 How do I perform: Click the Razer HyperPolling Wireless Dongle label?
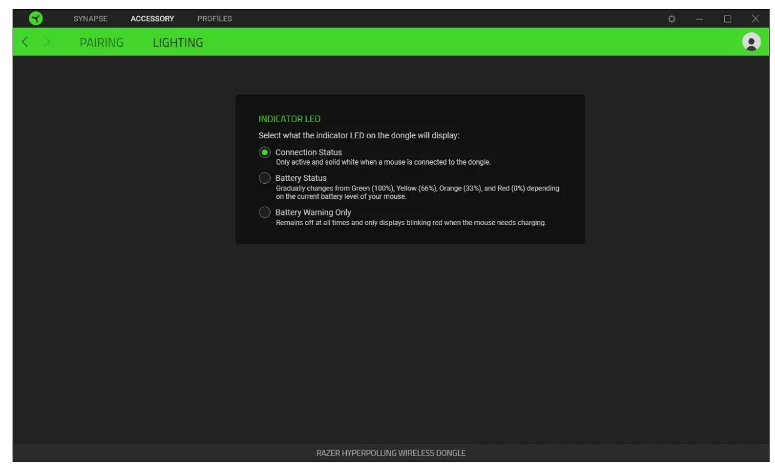coord(390,453)
